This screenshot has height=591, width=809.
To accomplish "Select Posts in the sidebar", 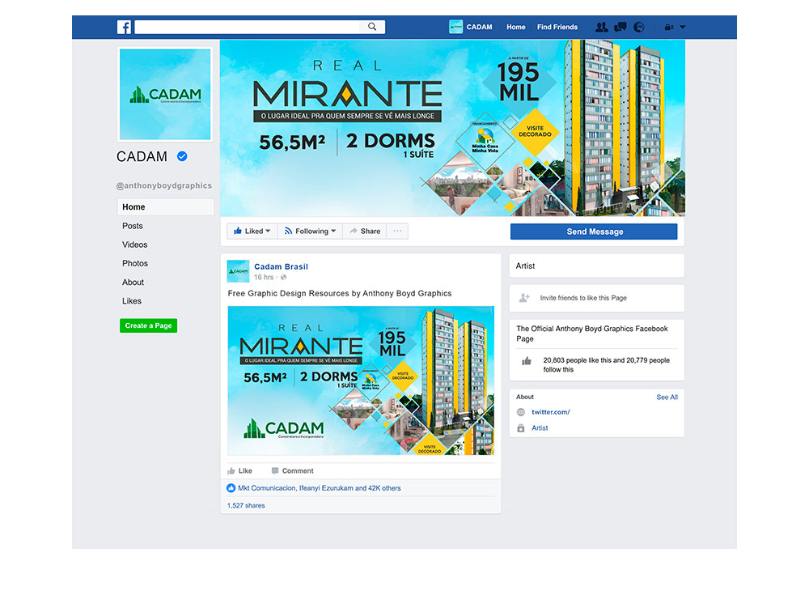I will point(133,226).
